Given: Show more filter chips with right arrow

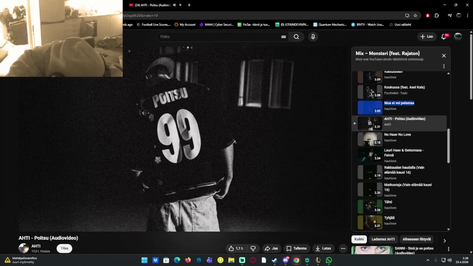Looking at the screenshot, I should (x=445, y=241).
